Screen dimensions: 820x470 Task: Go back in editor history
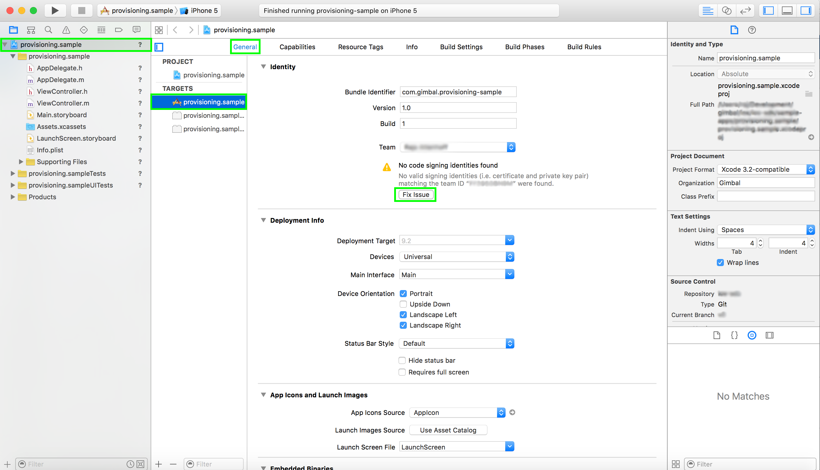tap(175, 30)
